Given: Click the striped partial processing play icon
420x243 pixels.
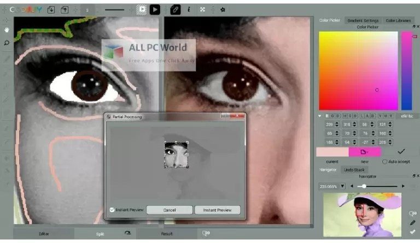Looking at the screenshot, I should [x=142, y=10].
